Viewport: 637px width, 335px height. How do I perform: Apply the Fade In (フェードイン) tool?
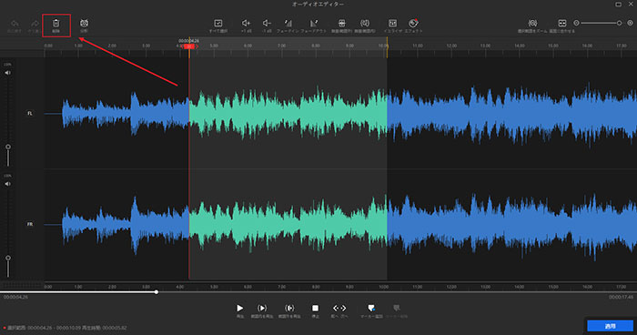point(288,23)
